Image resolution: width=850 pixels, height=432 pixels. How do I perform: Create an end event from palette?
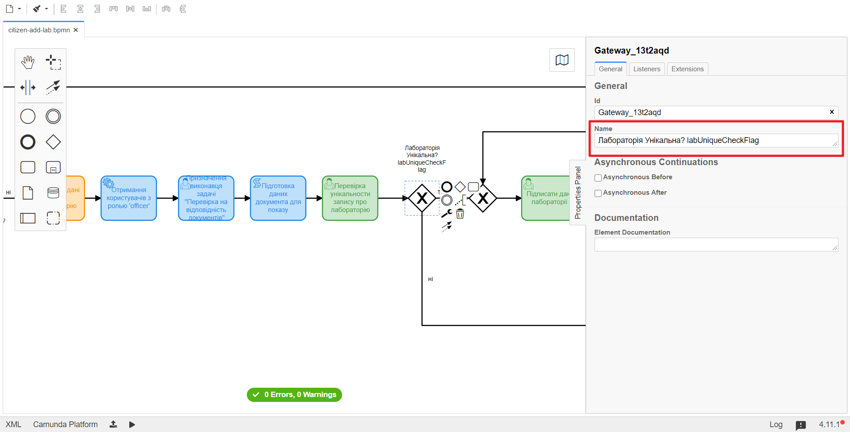(x=27, y=142)
